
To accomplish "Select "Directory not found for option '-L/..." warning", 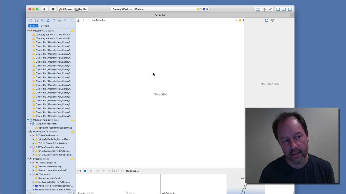I will pos(54,34).
